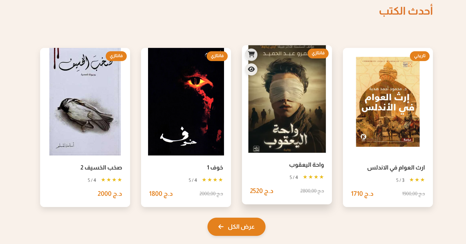Screen dimensions: 466x244
Task: Click the عرض الكل button
Action: point(236,227)
